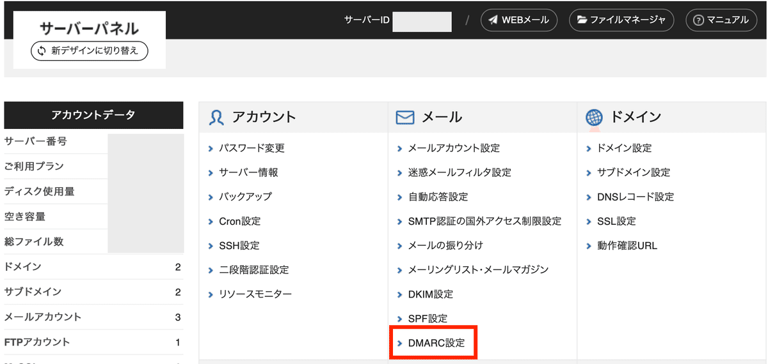768x364 pixels.
Task: Click the メール section heading
Action: click(442, 117)
